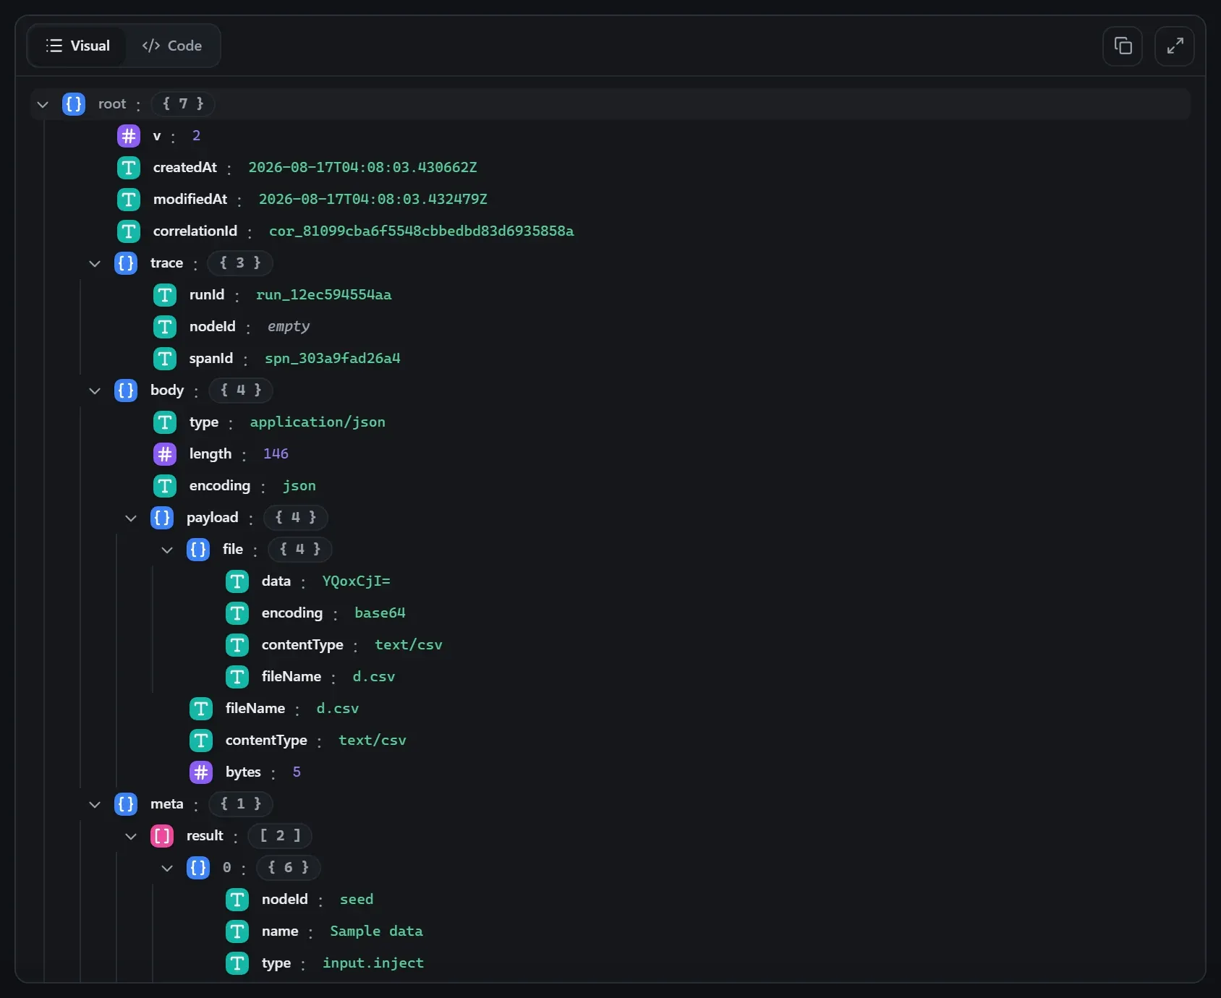Click the text icon beside spanId

click(165, 359)
